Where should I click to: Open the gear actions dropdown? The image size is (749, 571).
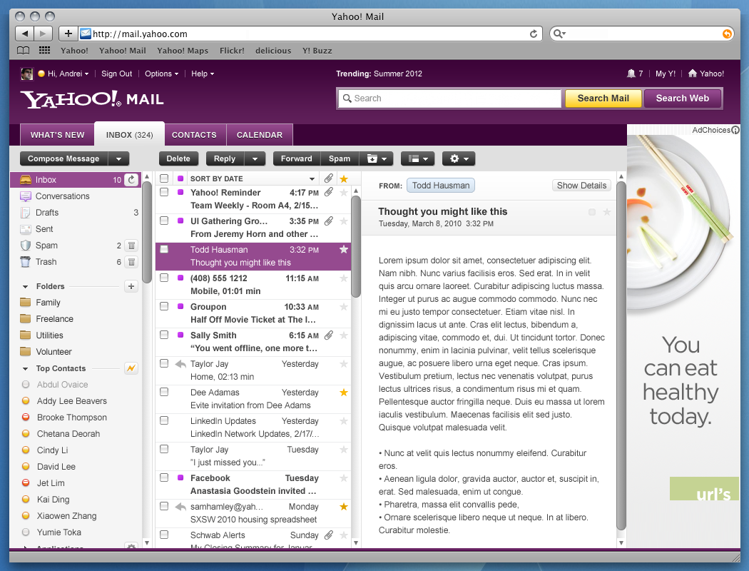coord(459,158)
